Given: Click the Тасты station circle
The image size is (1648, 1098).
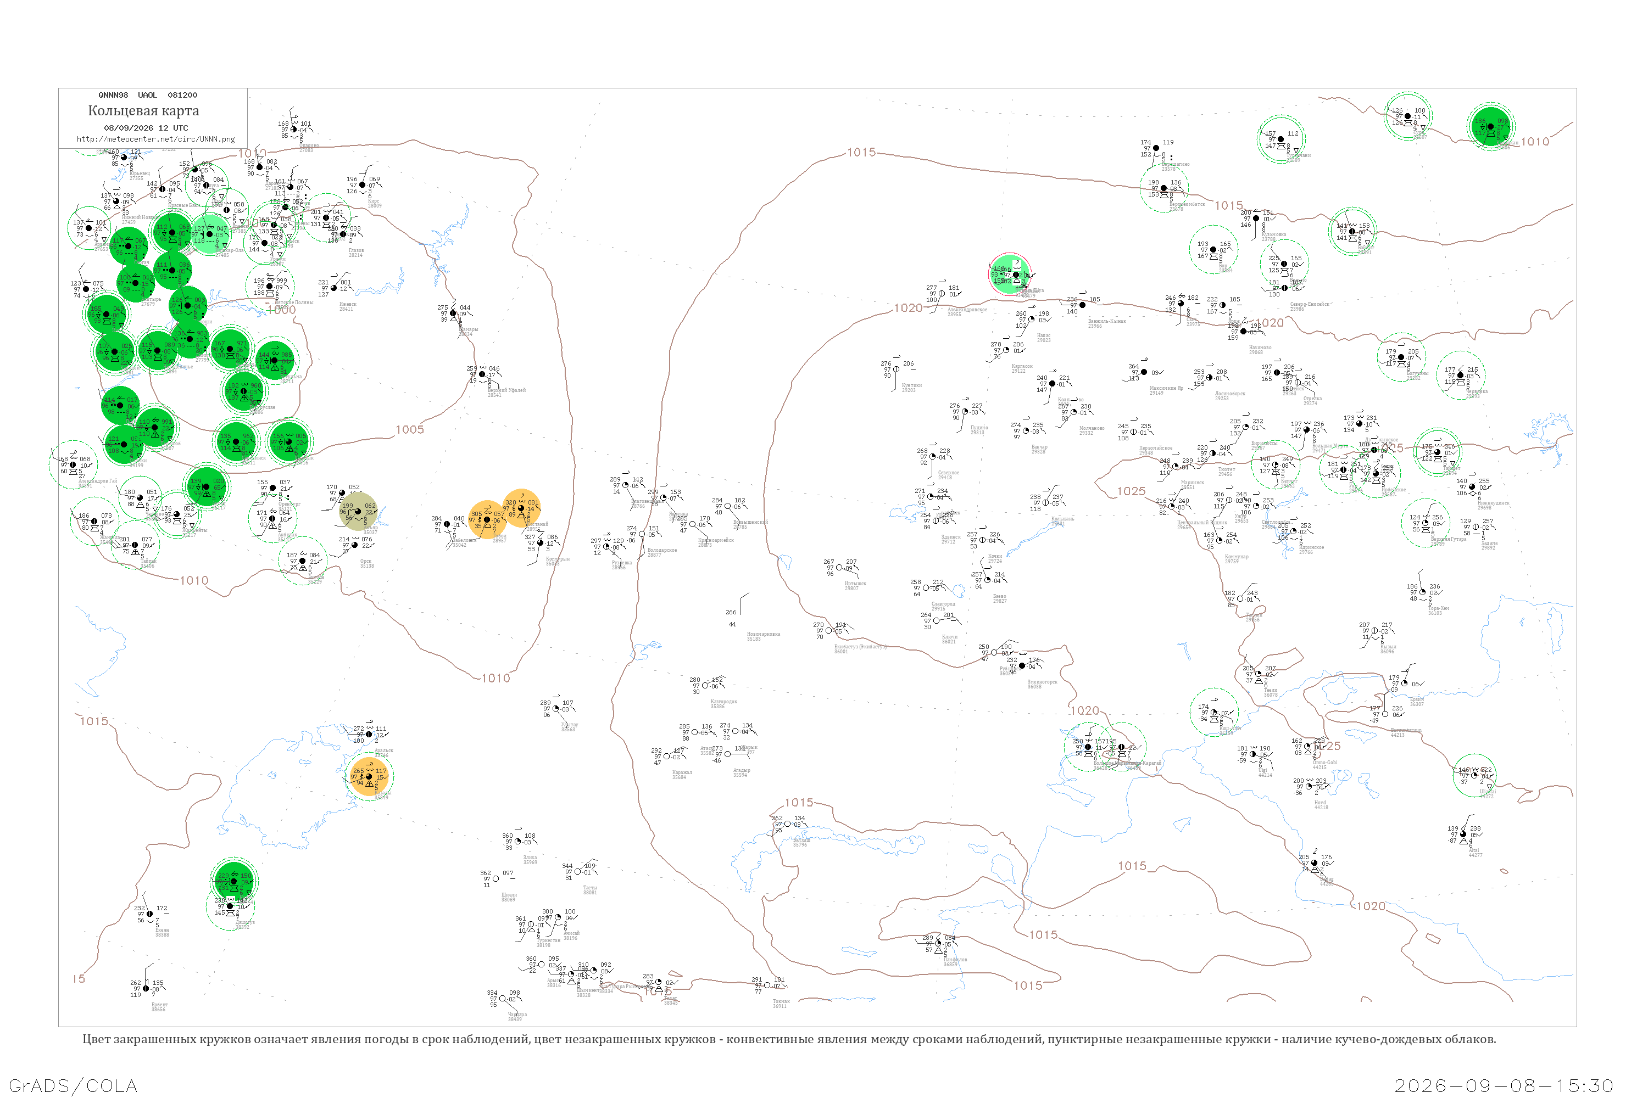Looking at the screenshot, I should coord(577,872).
